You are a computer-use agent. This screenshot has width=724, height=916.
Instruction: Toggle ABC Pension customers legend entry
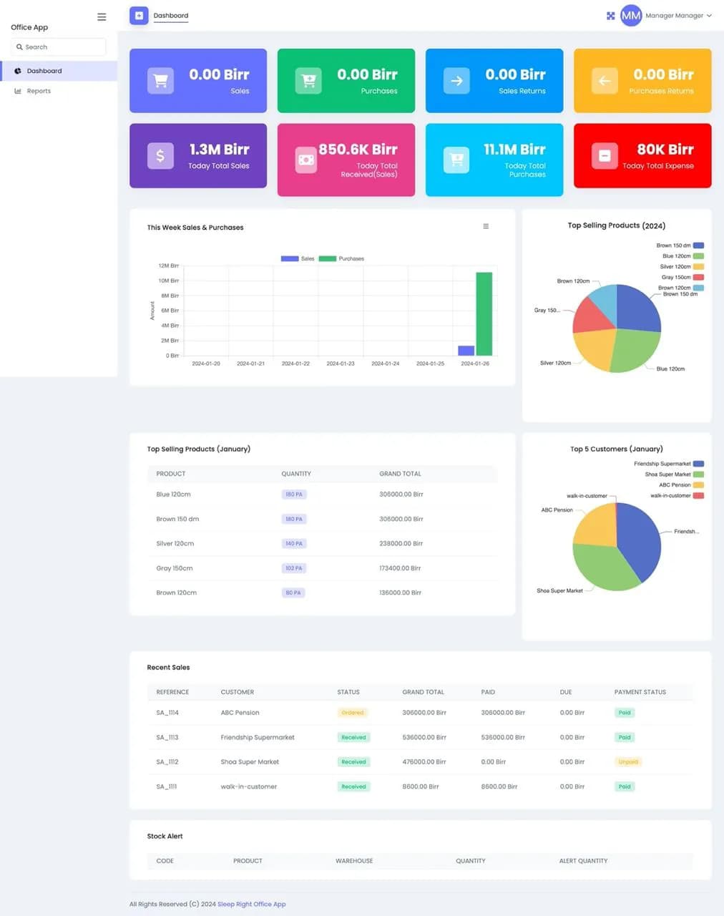681,485
